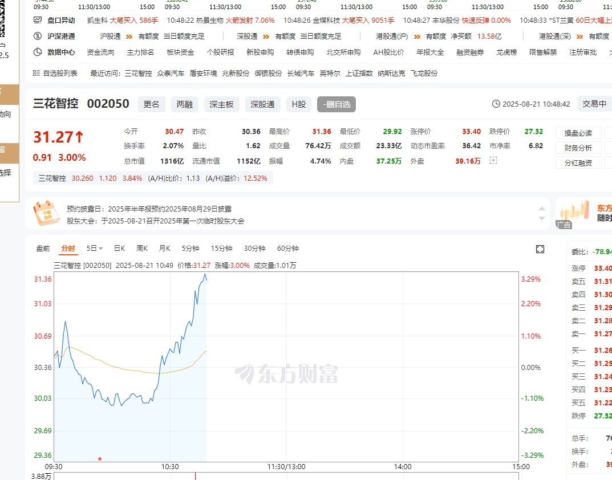Open the 新股申购 link

point(260,52)
